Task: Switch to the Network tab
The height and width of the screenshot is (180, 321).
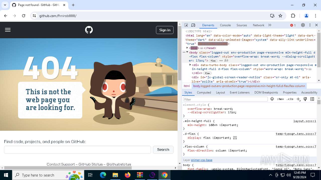Action: click(259, 25)
